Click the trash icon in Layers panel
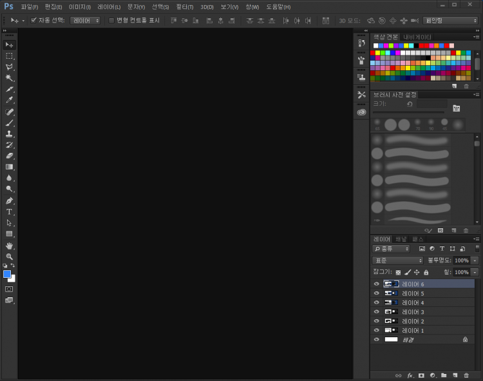 click(x=466, y=375)
